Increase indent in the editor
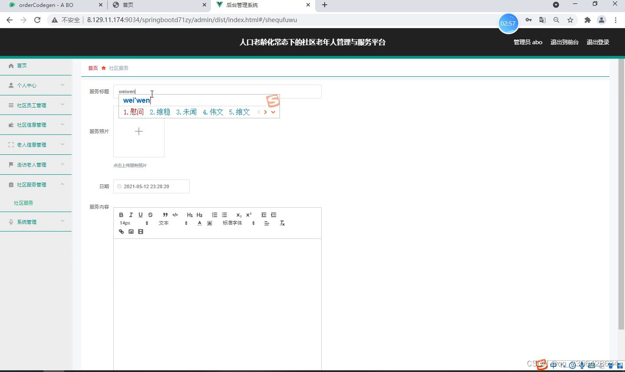 tap(273, 215)
